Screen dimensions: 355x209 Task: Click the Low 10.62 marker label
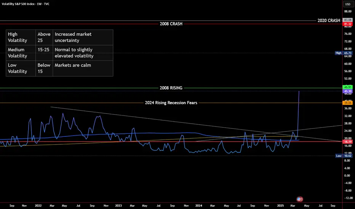(344, 156)
